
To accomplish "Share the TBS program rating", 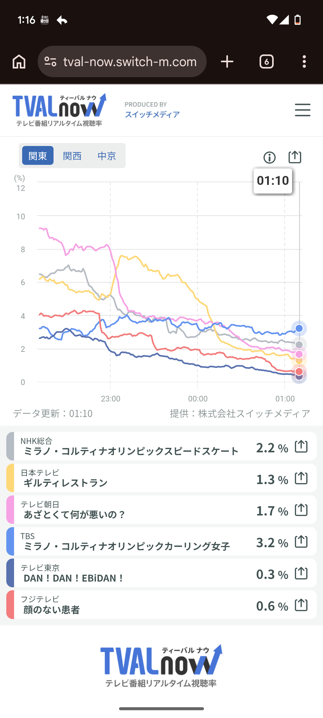I will tap(301, 541).
